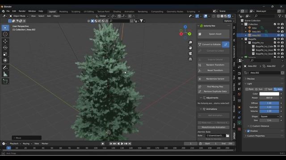
Task: Click the pan view hand icon
Action: click(190, 48)
